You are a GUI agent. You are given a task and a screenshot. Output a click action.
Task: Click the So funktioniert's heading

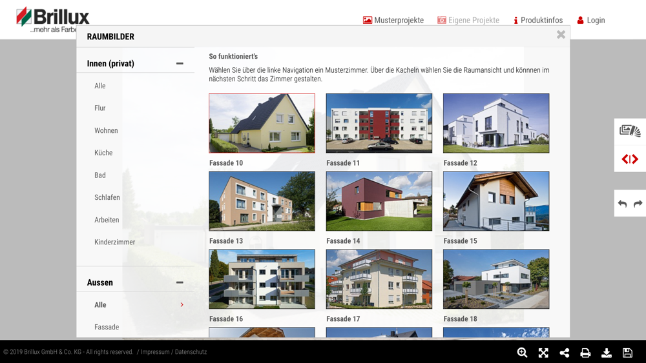tap(233, 56)
